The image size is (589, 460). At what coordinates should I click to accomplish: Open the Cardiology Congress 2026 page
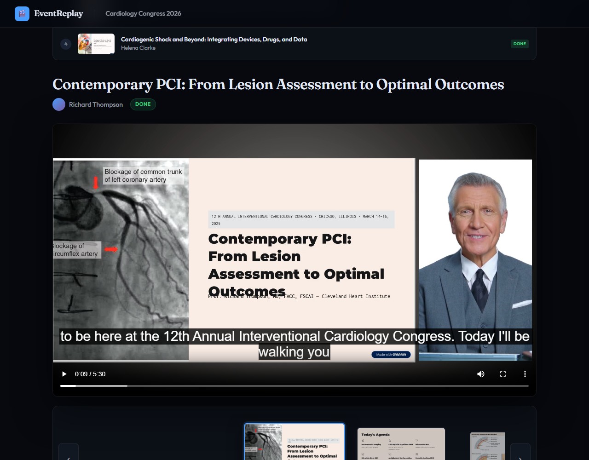pyautogui.click(x=143, y=14)
